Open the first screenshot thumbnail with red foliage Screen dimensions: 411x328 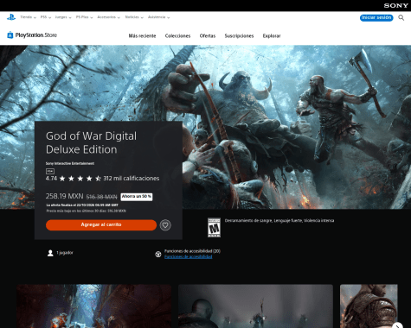click(94, 306)
